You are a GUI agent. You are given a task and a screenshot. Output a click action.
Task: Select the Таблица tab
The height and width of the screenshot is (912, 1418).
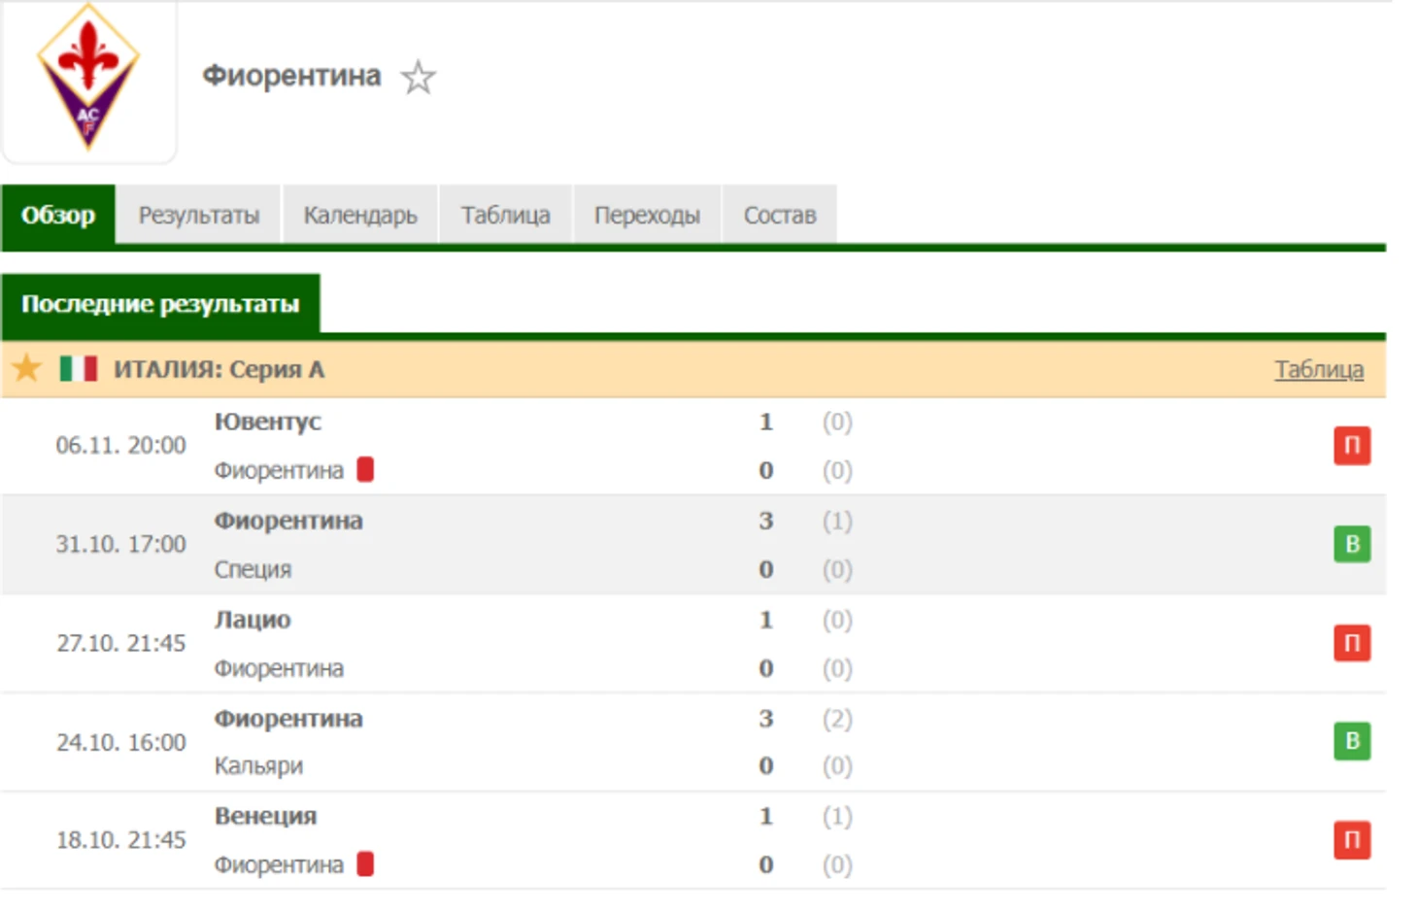point(505,215)
